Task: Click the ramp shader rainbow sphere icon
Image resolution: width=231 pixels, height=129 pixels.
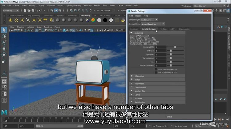Action: pos(93,20)
